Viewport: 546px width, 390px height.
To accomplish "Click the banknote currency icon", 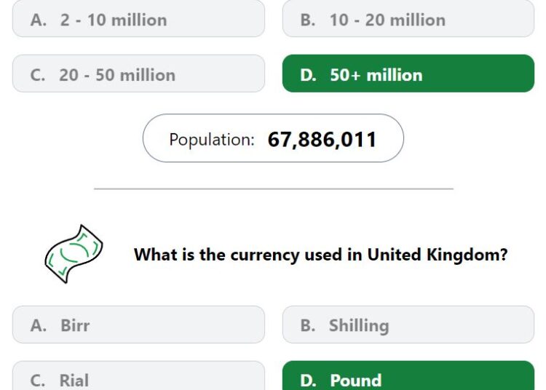I will [74, 254].
